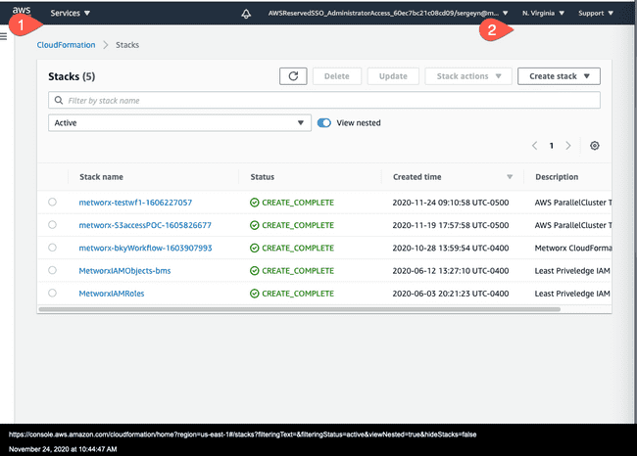This screenshot has width=637, height=456.
Task: Open the Services menu
Action: (x=70, y=13)
